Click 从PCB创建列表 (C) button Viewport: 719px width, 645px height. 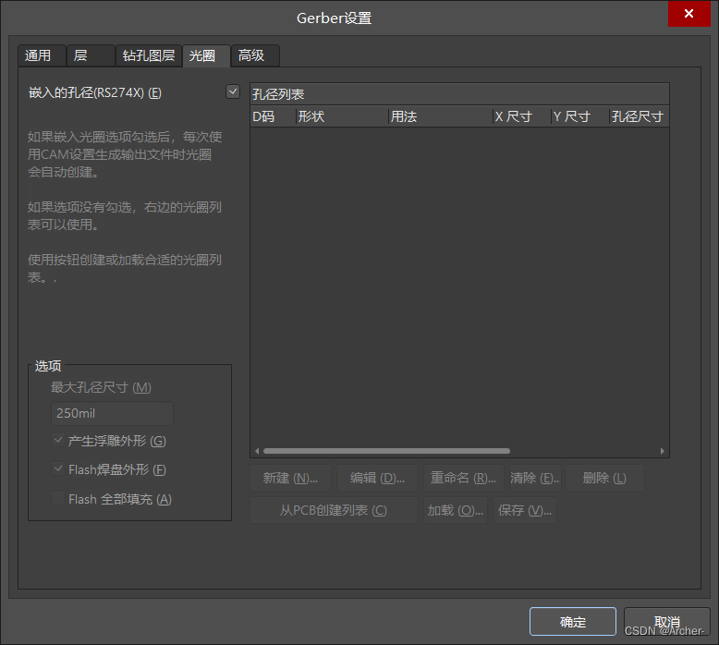click(334, 510)
